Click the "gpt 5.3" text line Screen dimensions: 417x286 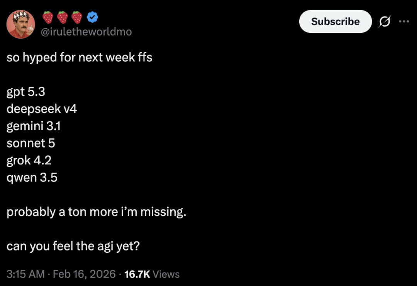(x=26, y=92)
